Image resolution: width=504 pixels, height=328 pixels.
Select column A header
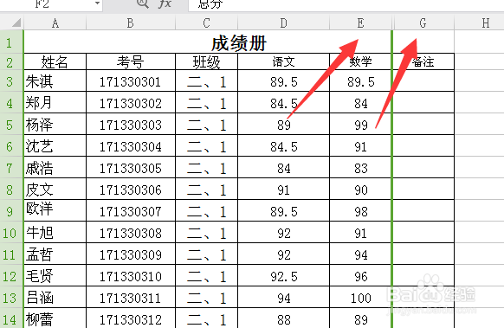point(55,23)
